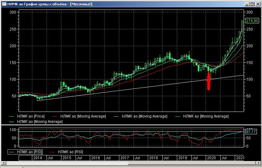
Task: Click the 2017 label on time axis
Action: [125, 158]
